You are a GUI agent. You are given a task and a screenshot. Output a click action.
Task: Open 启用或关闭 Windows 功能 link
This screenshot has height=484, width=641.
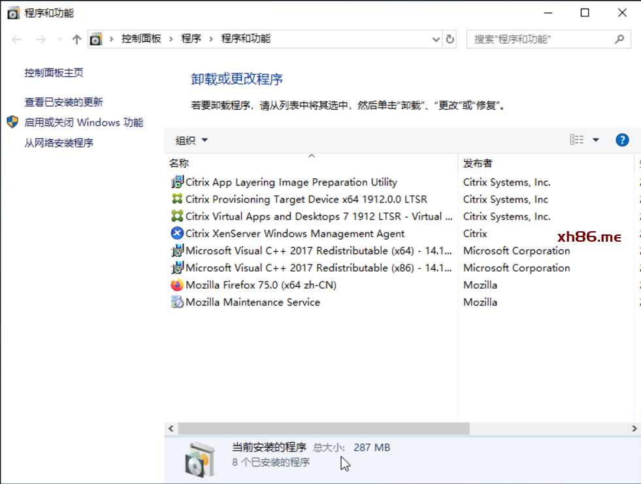[84, 122]
